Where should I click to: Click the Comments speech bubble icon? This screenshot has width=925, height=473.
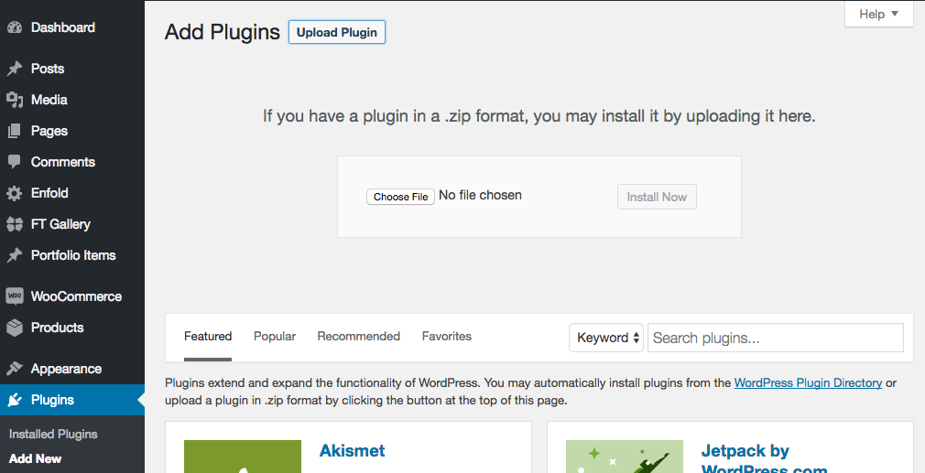coord(15,162)
